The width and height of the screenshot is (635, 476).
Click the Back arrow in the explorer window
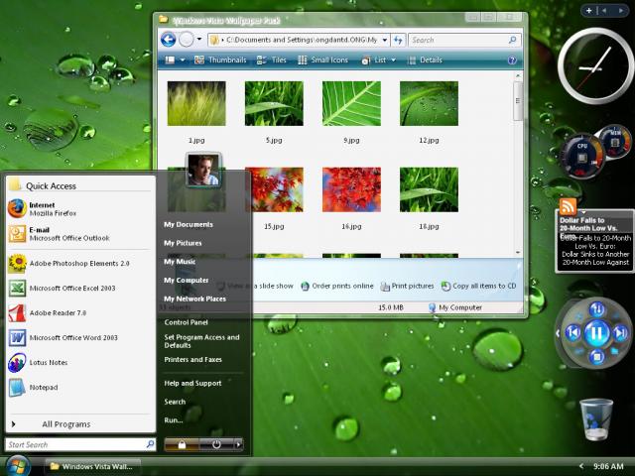[x=168, y=40]
